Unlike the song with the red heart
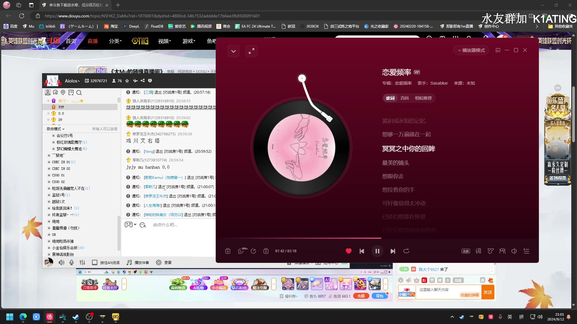The height and width of the screenshot is (324, 577). [x=348, y=251]
